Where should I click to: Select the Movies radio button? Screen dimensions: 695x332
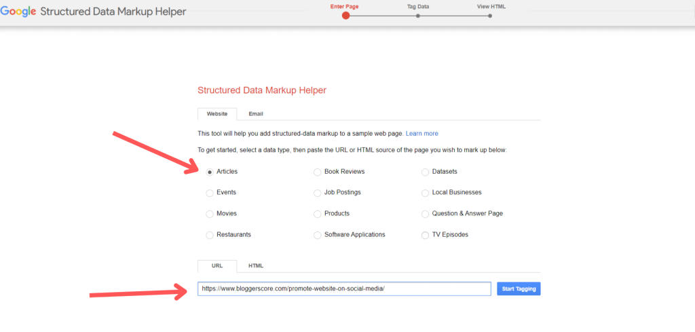click(x=210, y=214)
